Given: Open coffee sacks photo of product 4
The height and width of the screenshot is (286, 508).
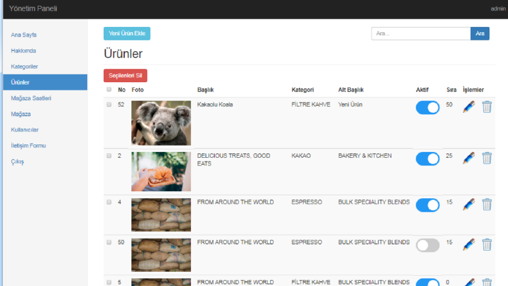Looking at the screenshot, I should coord(161,215).
